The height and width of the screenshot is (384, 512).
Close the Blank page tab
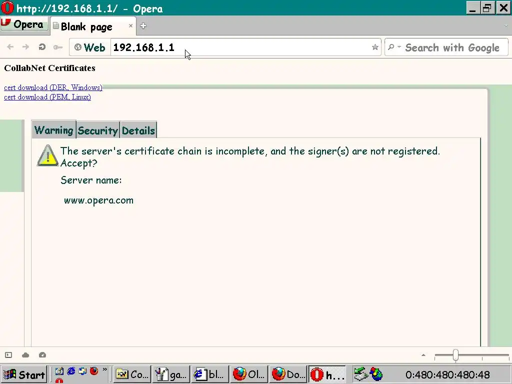coord(130,25)
